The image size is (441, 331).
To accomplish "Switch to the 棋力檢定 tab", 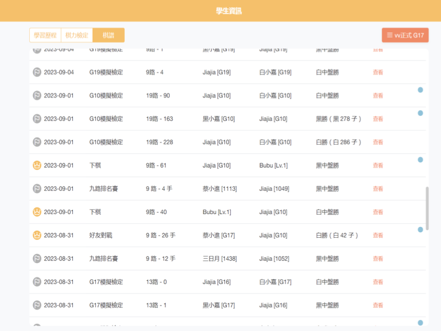I will pos(77,35).
